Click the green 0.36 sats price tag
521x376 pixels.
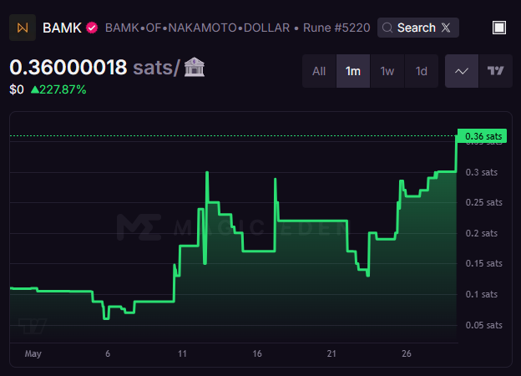coord(482,136)
